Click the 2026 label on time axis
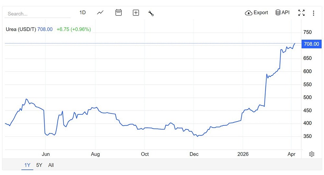The width and height of the screenshot is (324, 175). [x=243, y=154]
